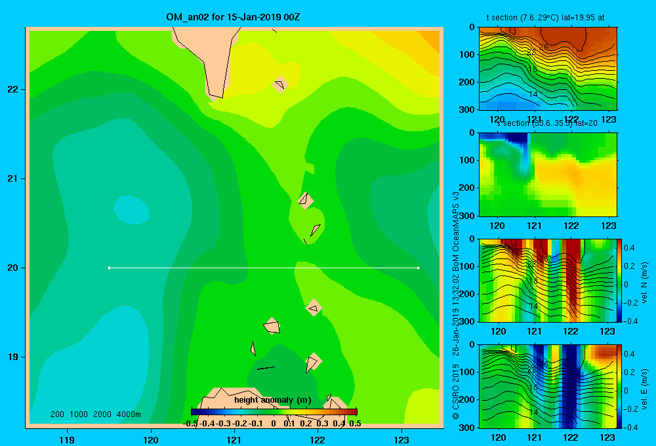Select the left endpoint diamond of the white transect line

coord(109,268)
